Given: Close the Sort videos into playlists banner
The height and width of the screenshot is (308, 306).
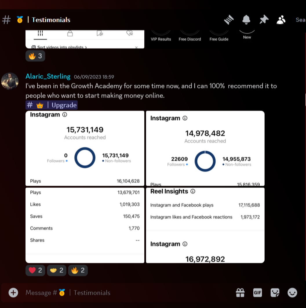Looking at the screenshot, I should [136, 47].
